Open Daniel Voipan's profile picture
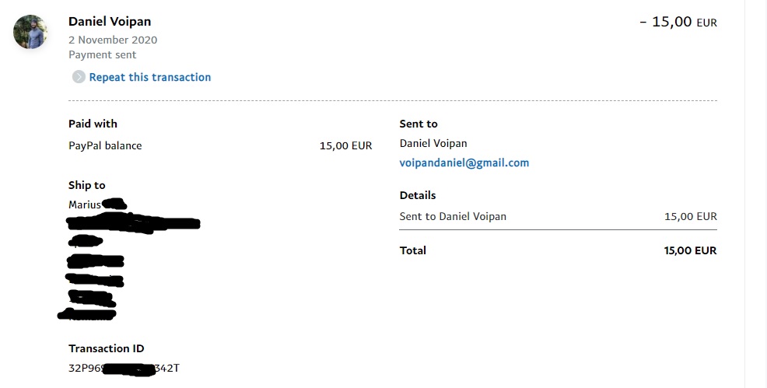 [30, 32]
